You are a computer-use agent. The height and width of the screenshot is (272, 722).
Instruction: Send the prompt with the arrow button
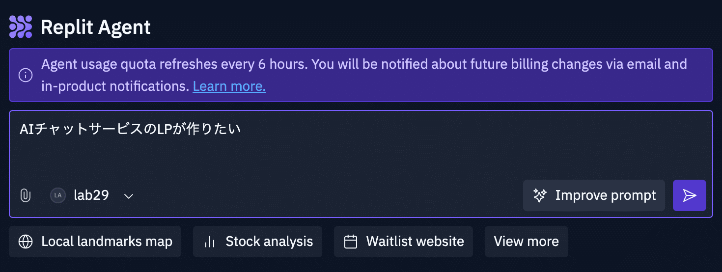(689, 195)
